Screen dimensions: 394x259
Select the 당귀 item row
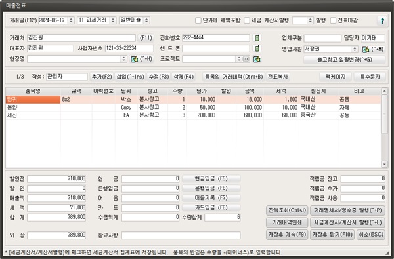click(x=193, y=100)
